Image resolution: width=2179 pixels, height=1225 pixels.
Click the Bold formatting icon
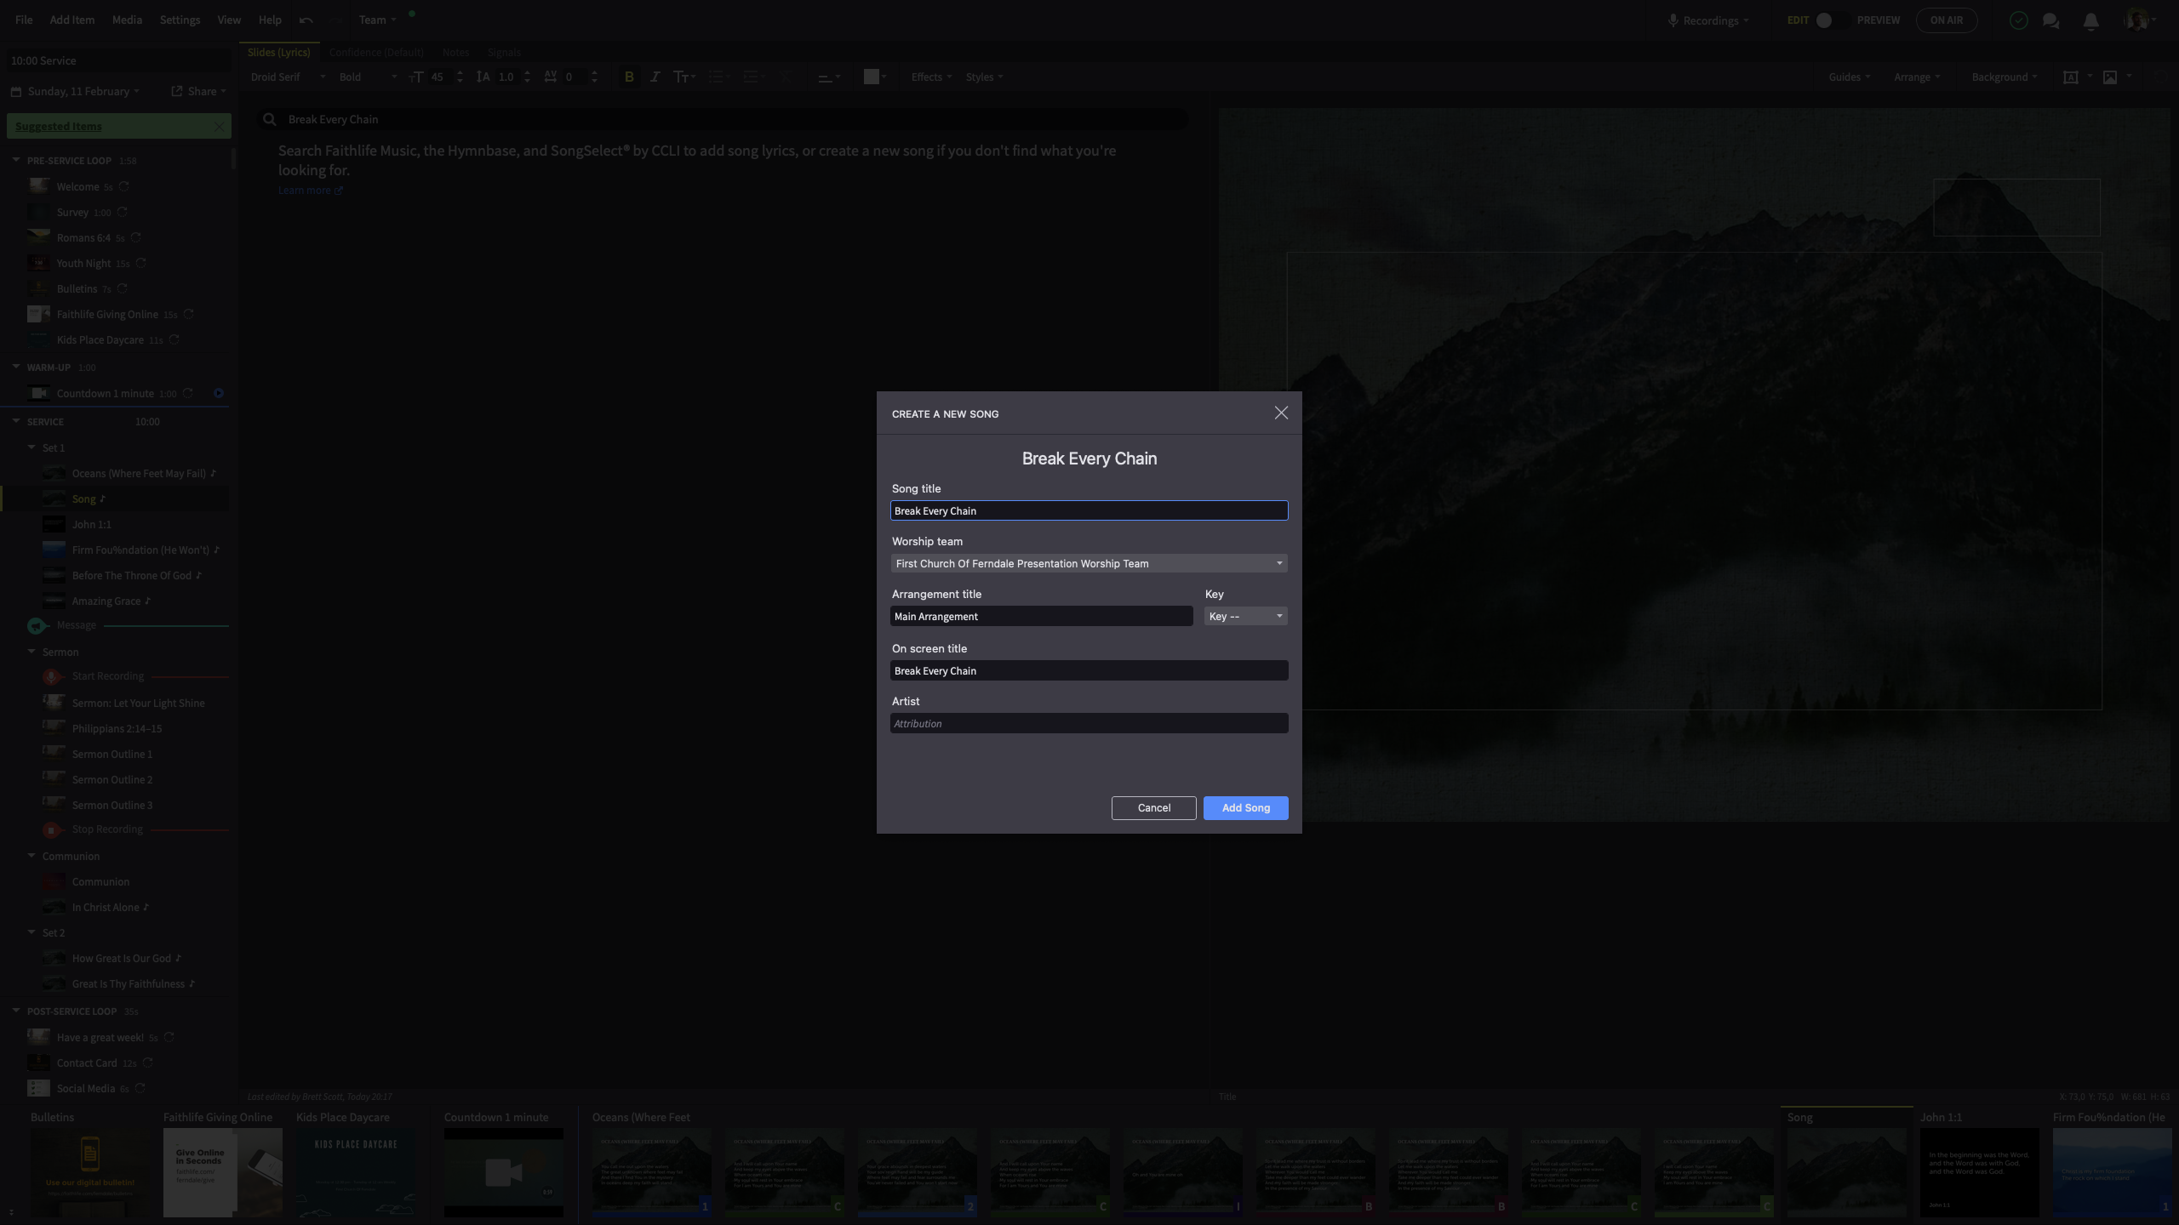click(629, 77)
